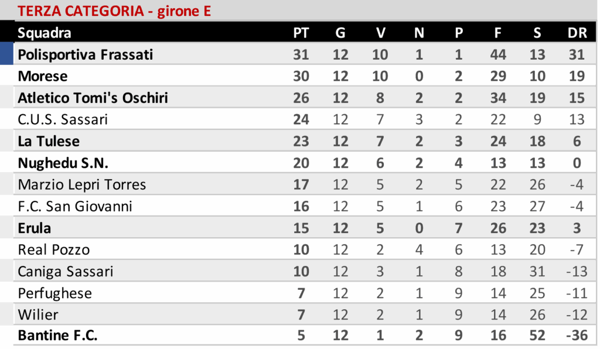This screenshot has height=349, width=600.
Task: Select the Bantine F.C. team name
Action: point(57,336)
